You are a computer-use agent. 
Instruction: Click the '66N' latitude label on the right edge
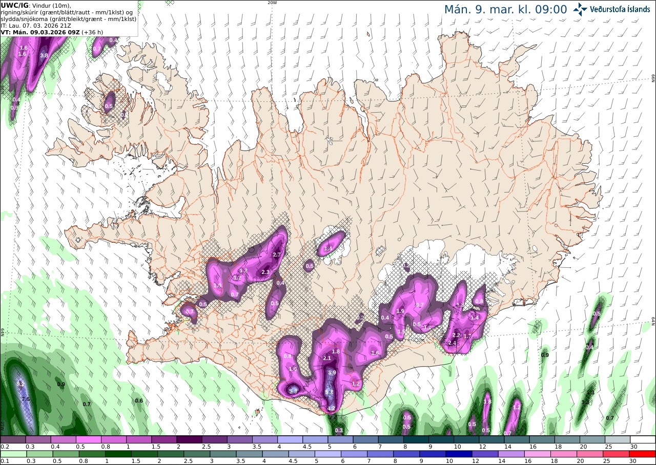pos(653,78)
